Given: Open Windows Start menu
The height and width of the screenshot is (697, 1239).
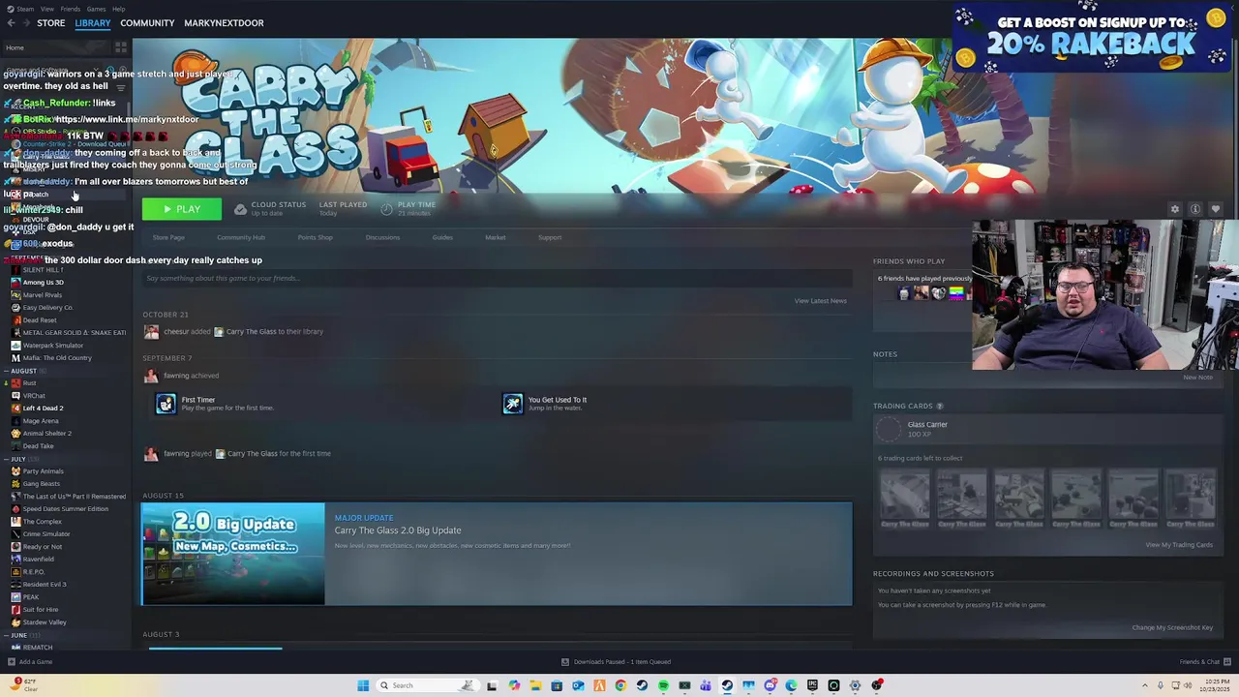Looking at the screenshot, I should tap(363, 685).
